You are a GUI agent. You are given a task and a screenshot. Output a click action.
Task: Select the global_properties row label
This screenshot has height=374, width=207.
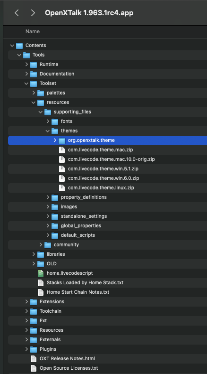click(x=81, y=225)
